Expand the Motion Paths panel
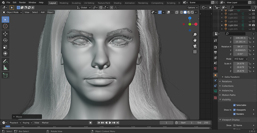The height and width of the screenshot is (133, 257). click(228, 95)
